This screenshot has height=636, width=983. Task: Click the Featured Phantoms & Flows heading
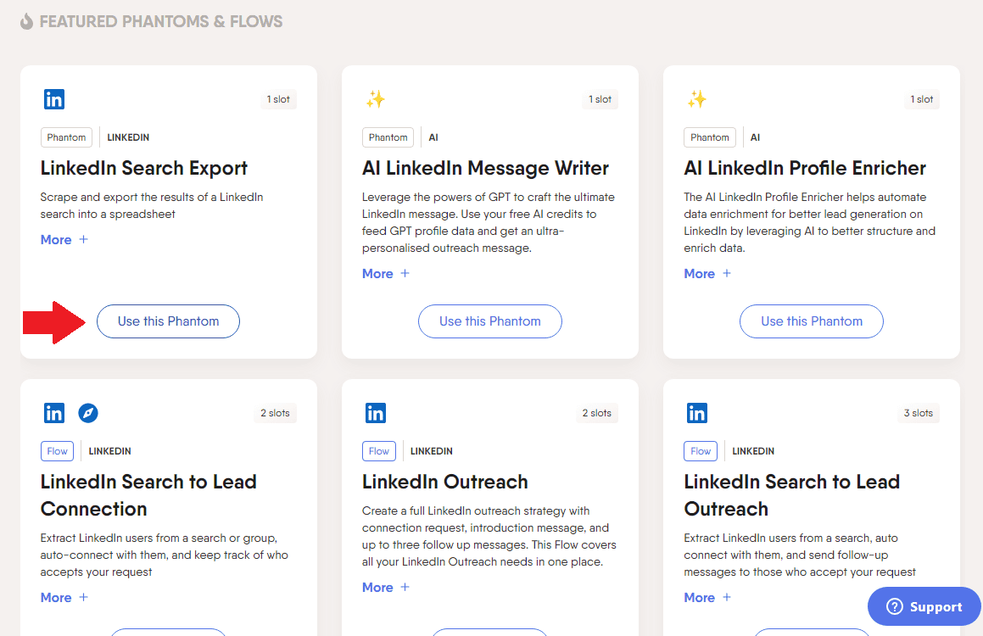[161, 21]
